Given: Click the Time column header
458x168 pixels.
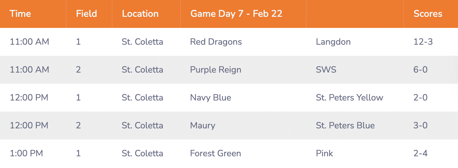Looking at the screenshot, I should 20,14.
